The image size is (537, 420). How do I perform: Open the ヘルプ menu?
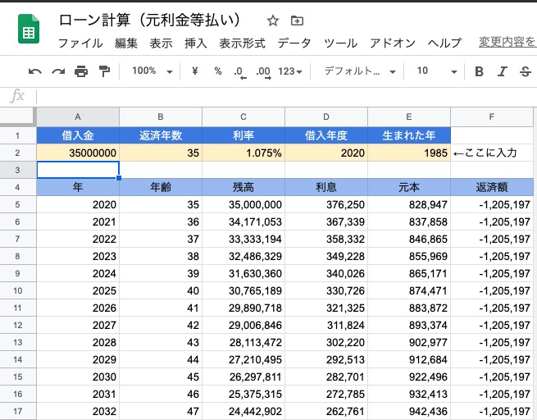(444, 43)
